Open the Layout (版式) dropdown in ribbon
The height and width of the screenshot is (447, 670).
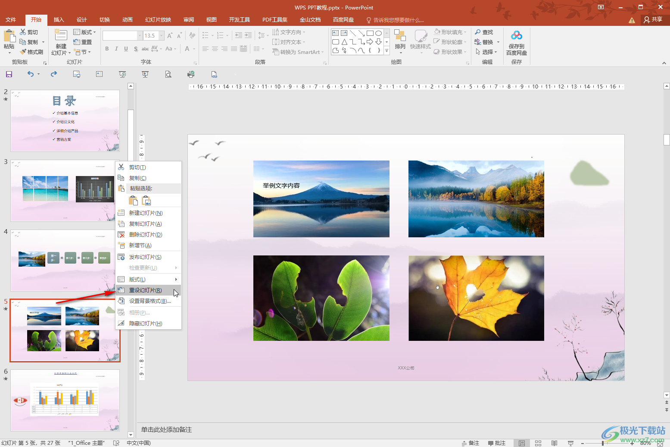84,32
